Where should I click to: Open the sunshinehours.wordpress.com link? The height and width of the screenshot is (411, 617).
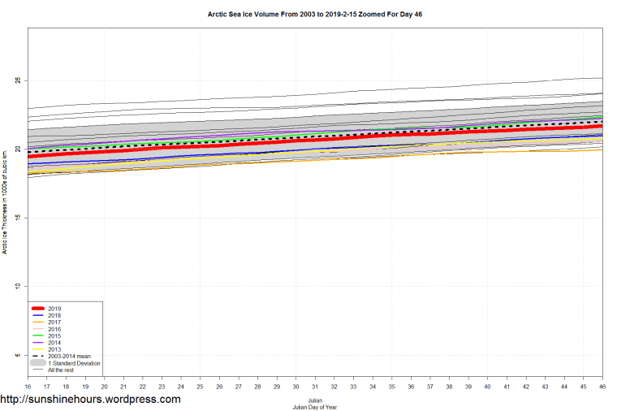coord(90,400)
